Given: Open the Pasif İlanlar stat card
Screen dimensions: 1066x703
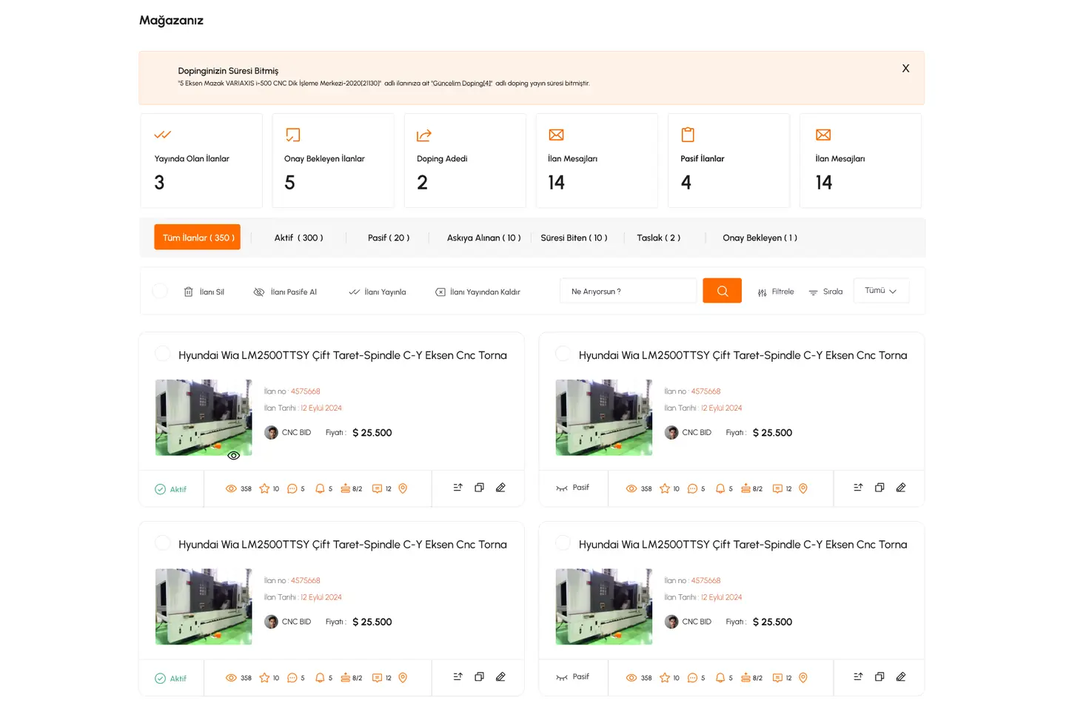Looking at the screenshot, I should point(728,161).
